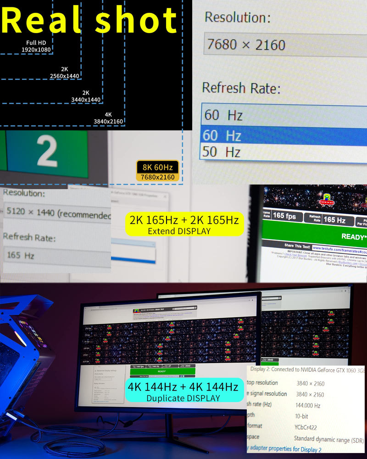
Task: Open the 165 Hz Refresh Rate dropdown
Action: pos(57,256)
